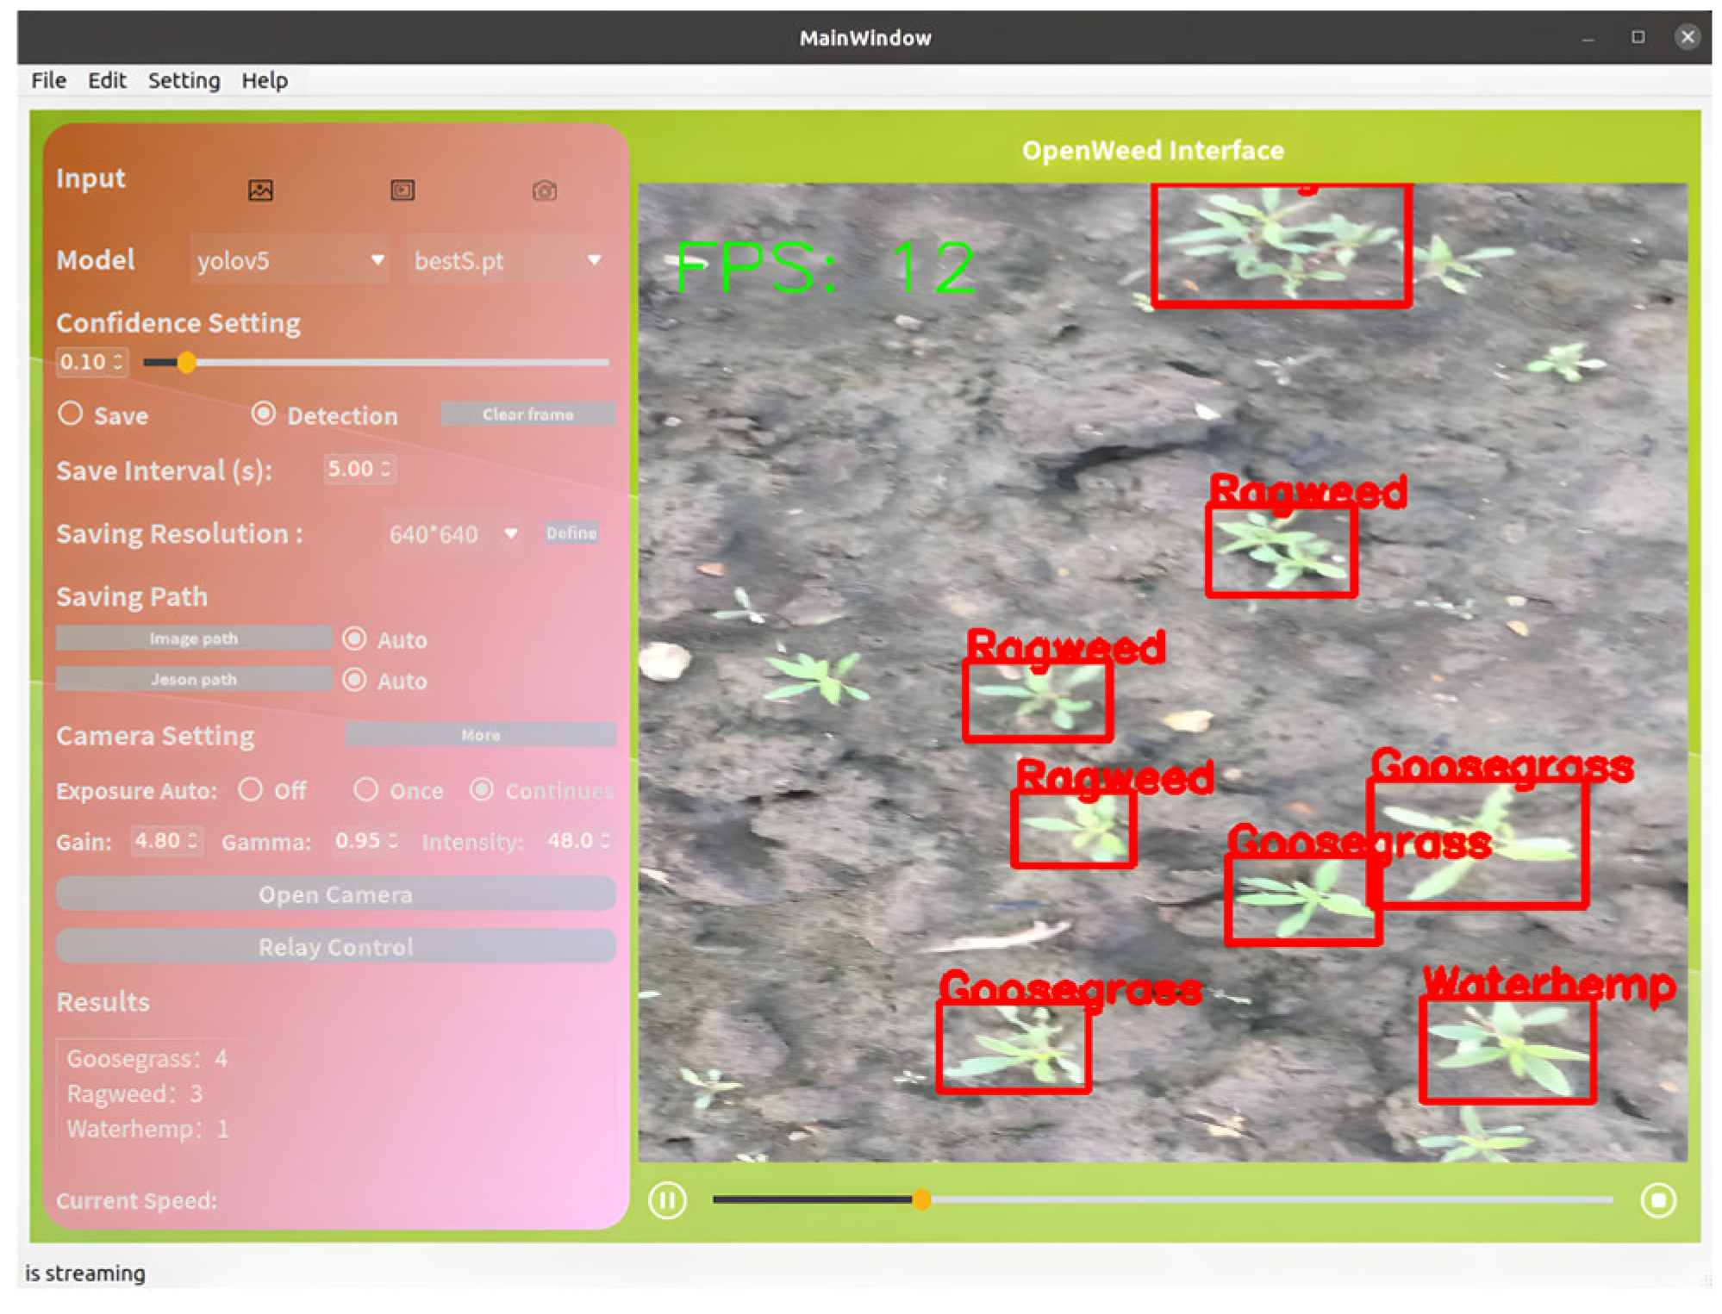Enable the Save radio option
The height and width of the screenshot is (1314, 1722).
click(x=71, y=414)
